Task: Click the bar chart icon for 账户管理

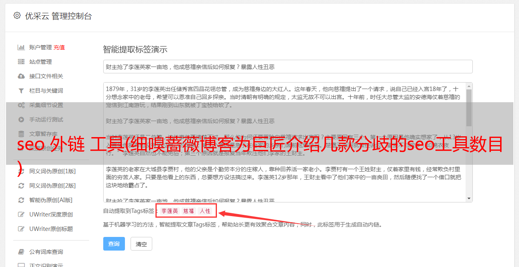Action: [x=21, y=47]
